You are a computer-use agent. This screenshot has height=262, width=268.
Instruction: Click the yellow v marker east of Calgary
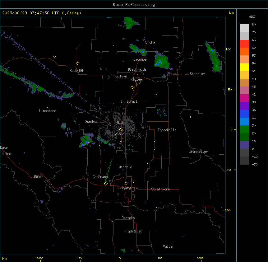(x=133, y=182)
